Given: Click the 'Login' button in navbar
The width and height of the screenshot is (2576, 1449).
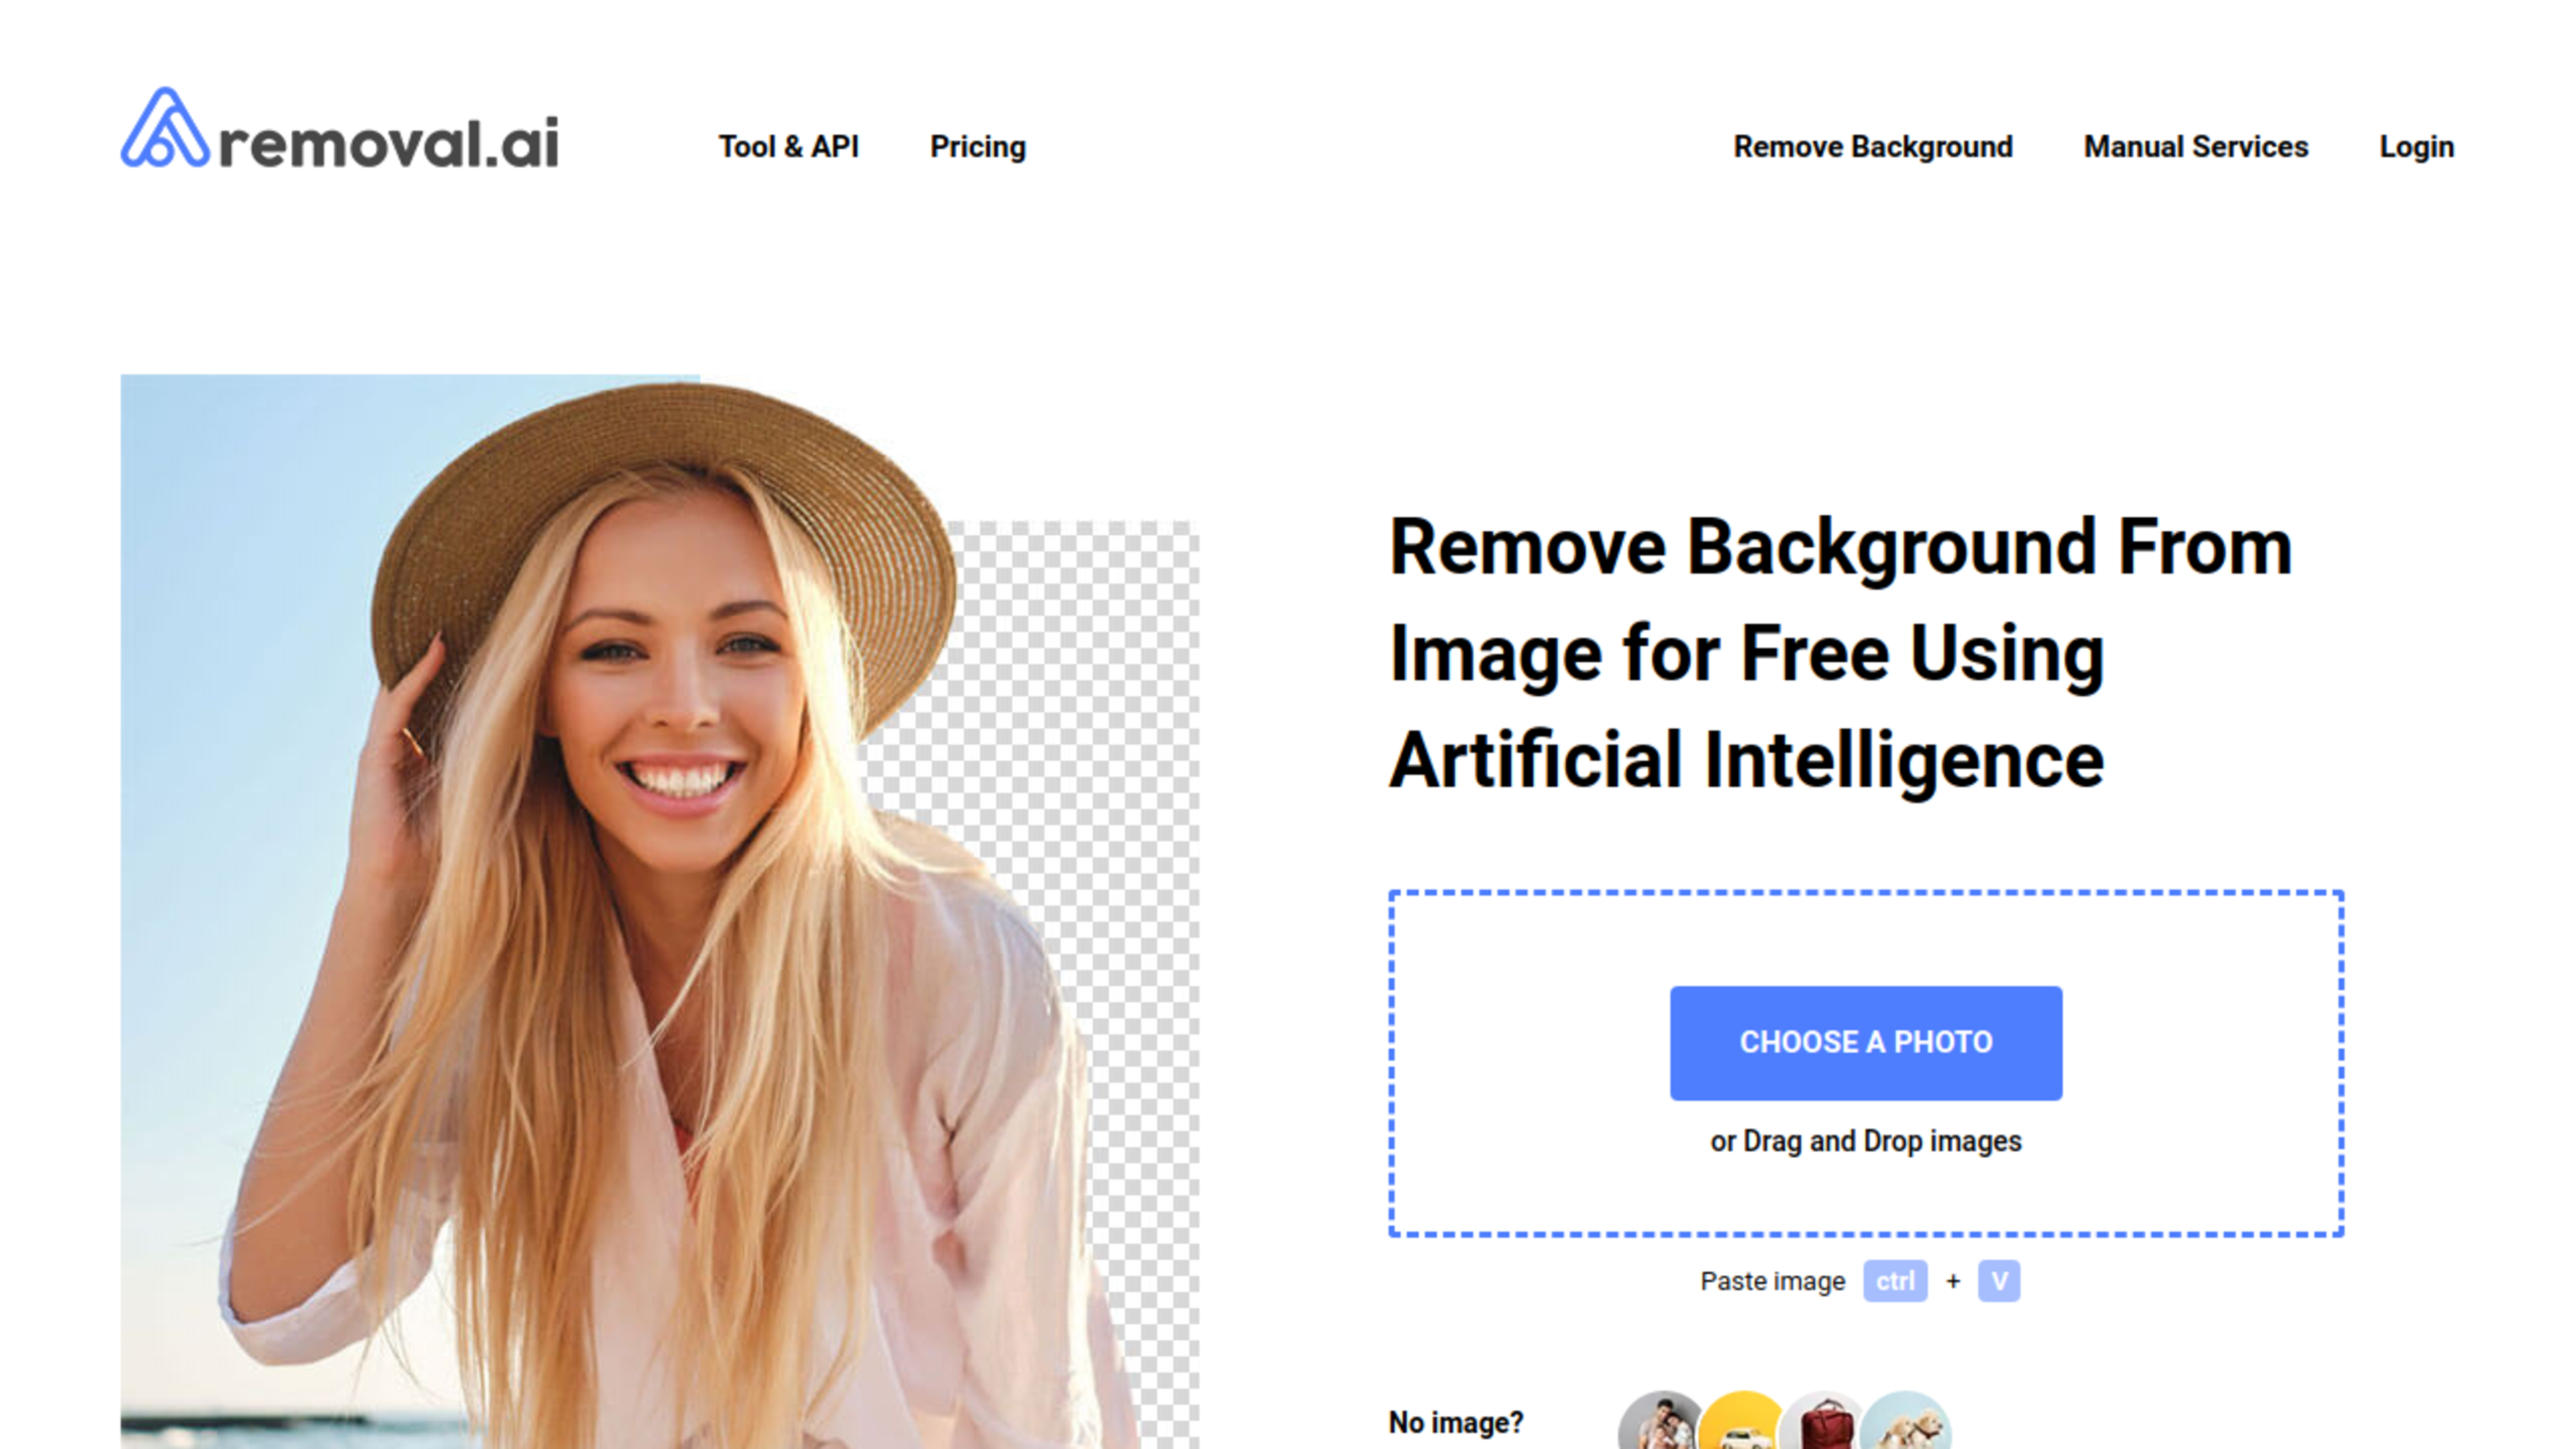Looking at the screenshot, I should 2417,145.
